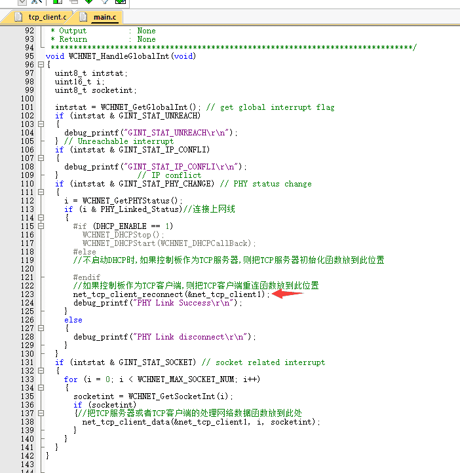Collapse the IP_CONFLI block fold at line 107
The image size is (460, 473).
(x=41, y=158)
